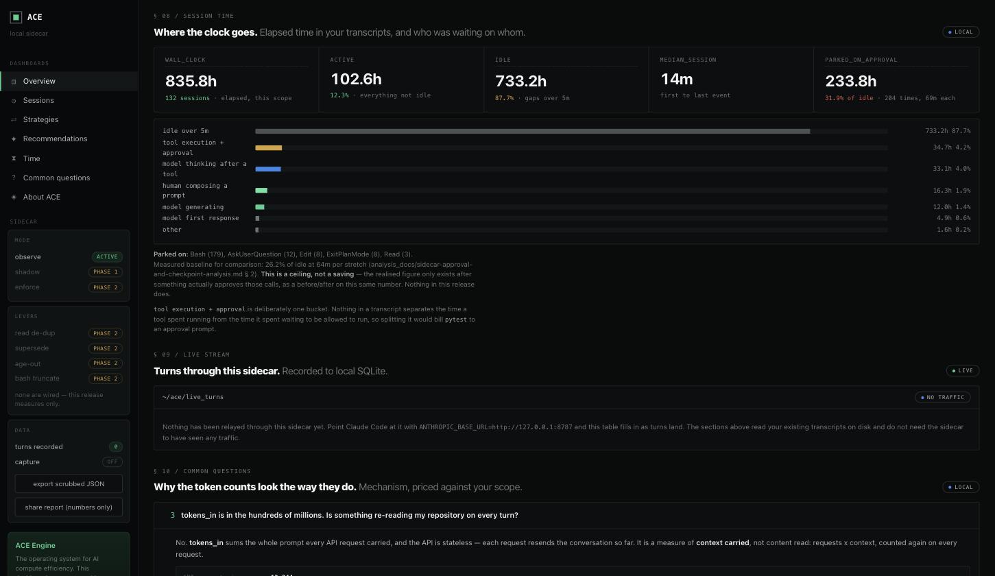Viewport: 995px width, 576px height.
Task: Click the LIVE badge in Live Stream section
Action: (x=963, y=370)
